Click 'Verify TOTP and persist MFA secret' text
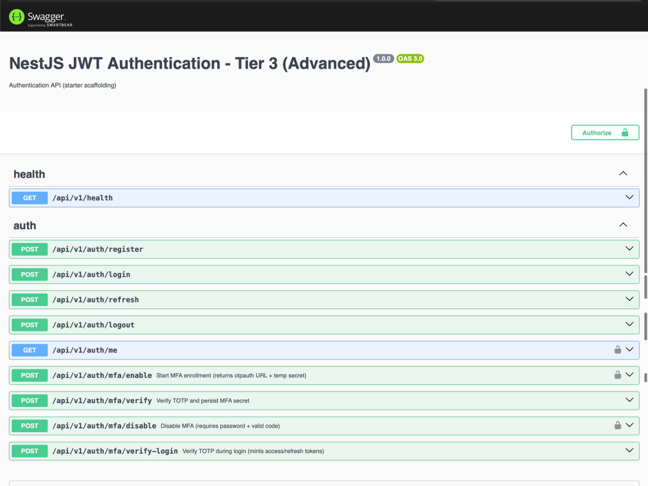The image size is (648, 486). (203, 400)
